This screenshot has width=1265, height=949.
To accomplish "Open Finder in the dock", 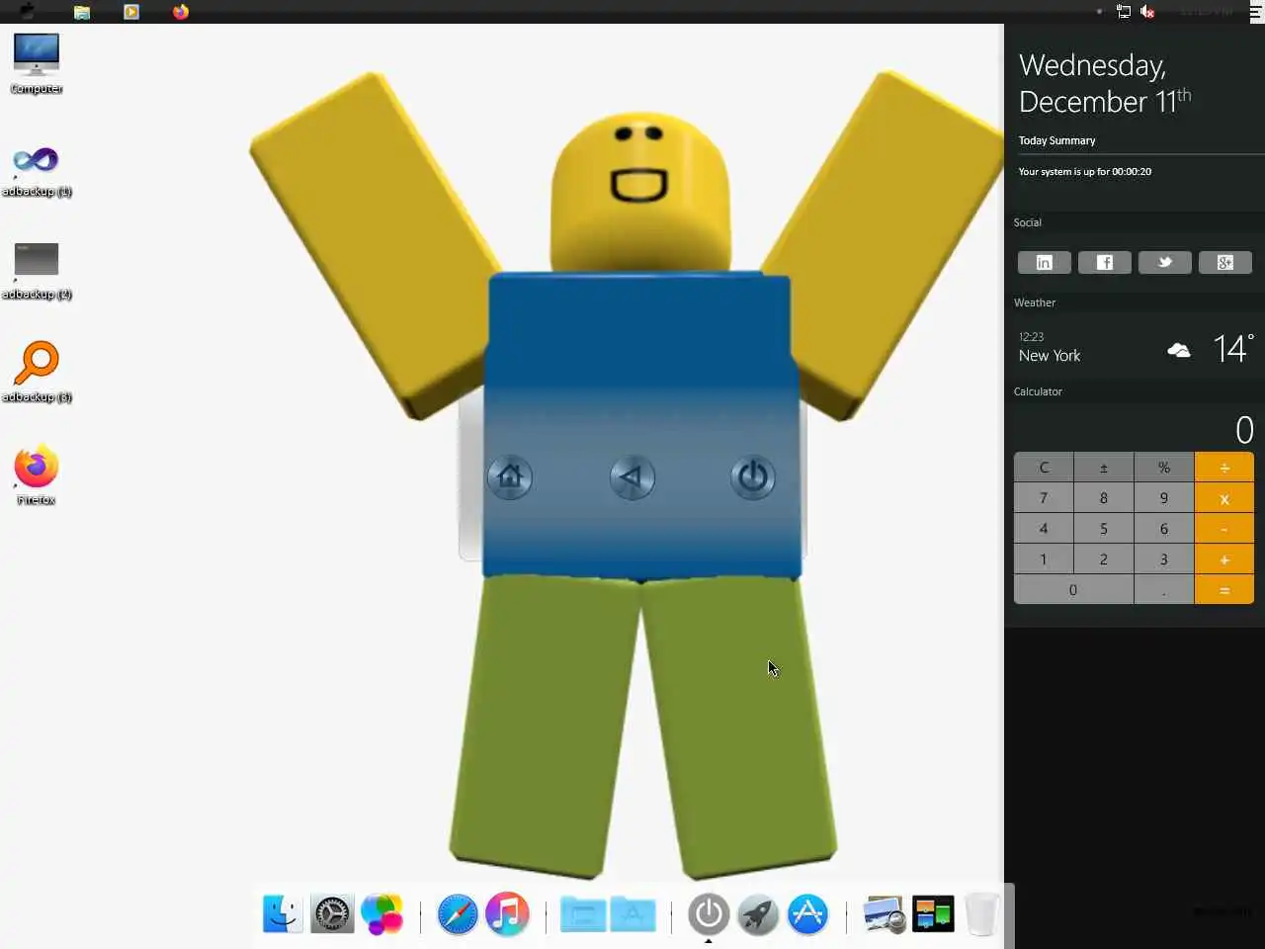I will pos(282,914).
